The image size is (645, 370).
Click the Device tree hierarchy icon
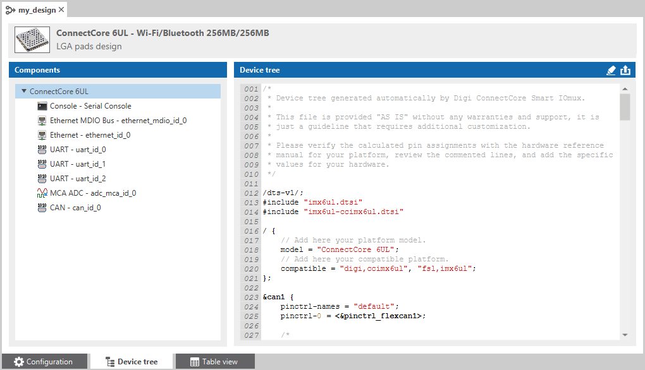click(109, 361)
